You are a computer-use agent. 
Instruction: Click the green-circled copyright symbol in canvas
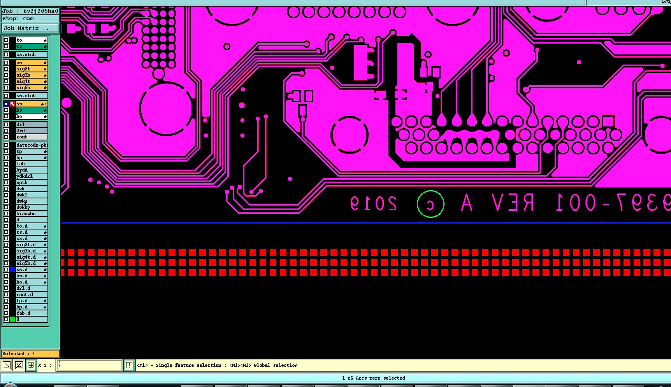pos(430,204)
